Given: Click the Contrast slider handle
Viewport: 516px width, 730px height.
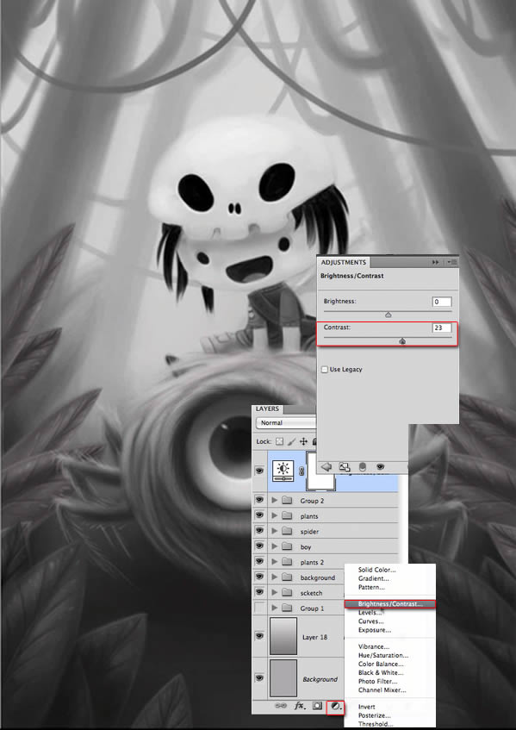Looking at the screenshot, I should tap(402, 341).
